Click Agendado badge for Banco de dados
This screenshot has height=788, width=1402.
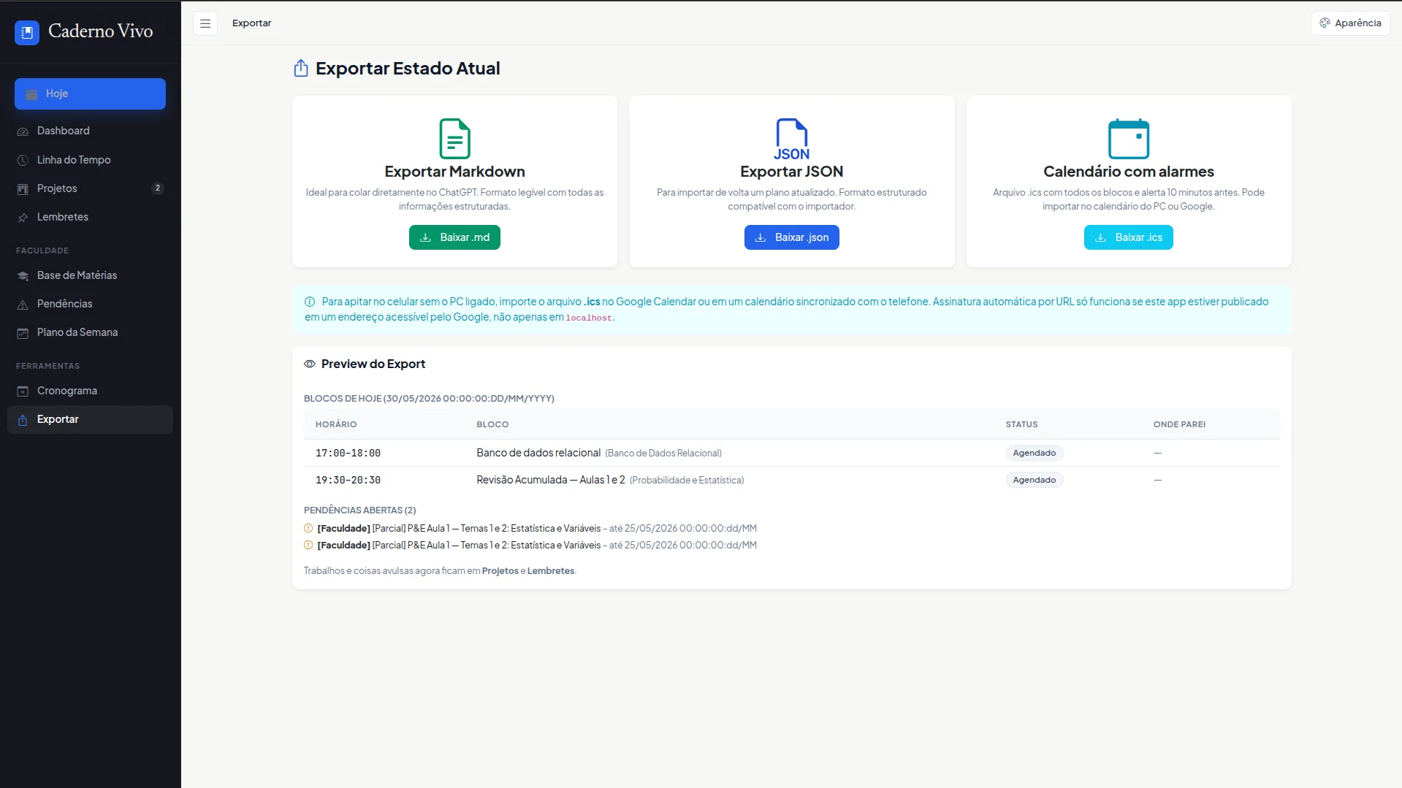click(1034, 453)
